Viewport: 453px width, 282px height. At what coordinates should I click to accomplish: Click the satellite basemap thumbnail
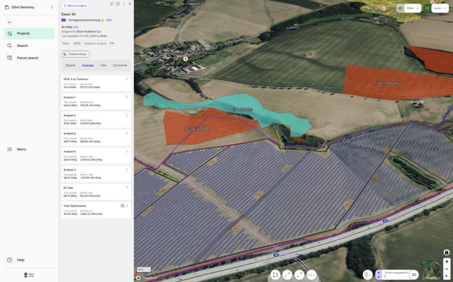[x=431, y=269]
